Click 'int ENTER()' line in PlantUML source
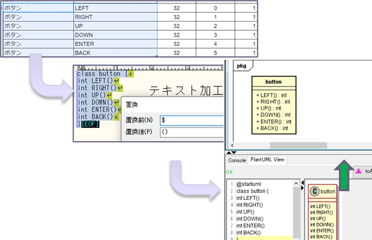The image size is (372, 240). tap(251, 225)
